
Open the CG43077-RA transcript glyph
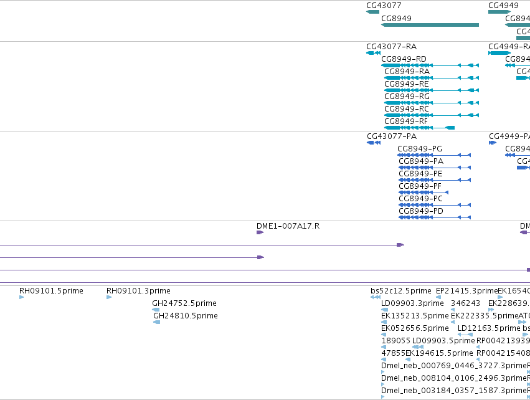(x=374, y=53)
